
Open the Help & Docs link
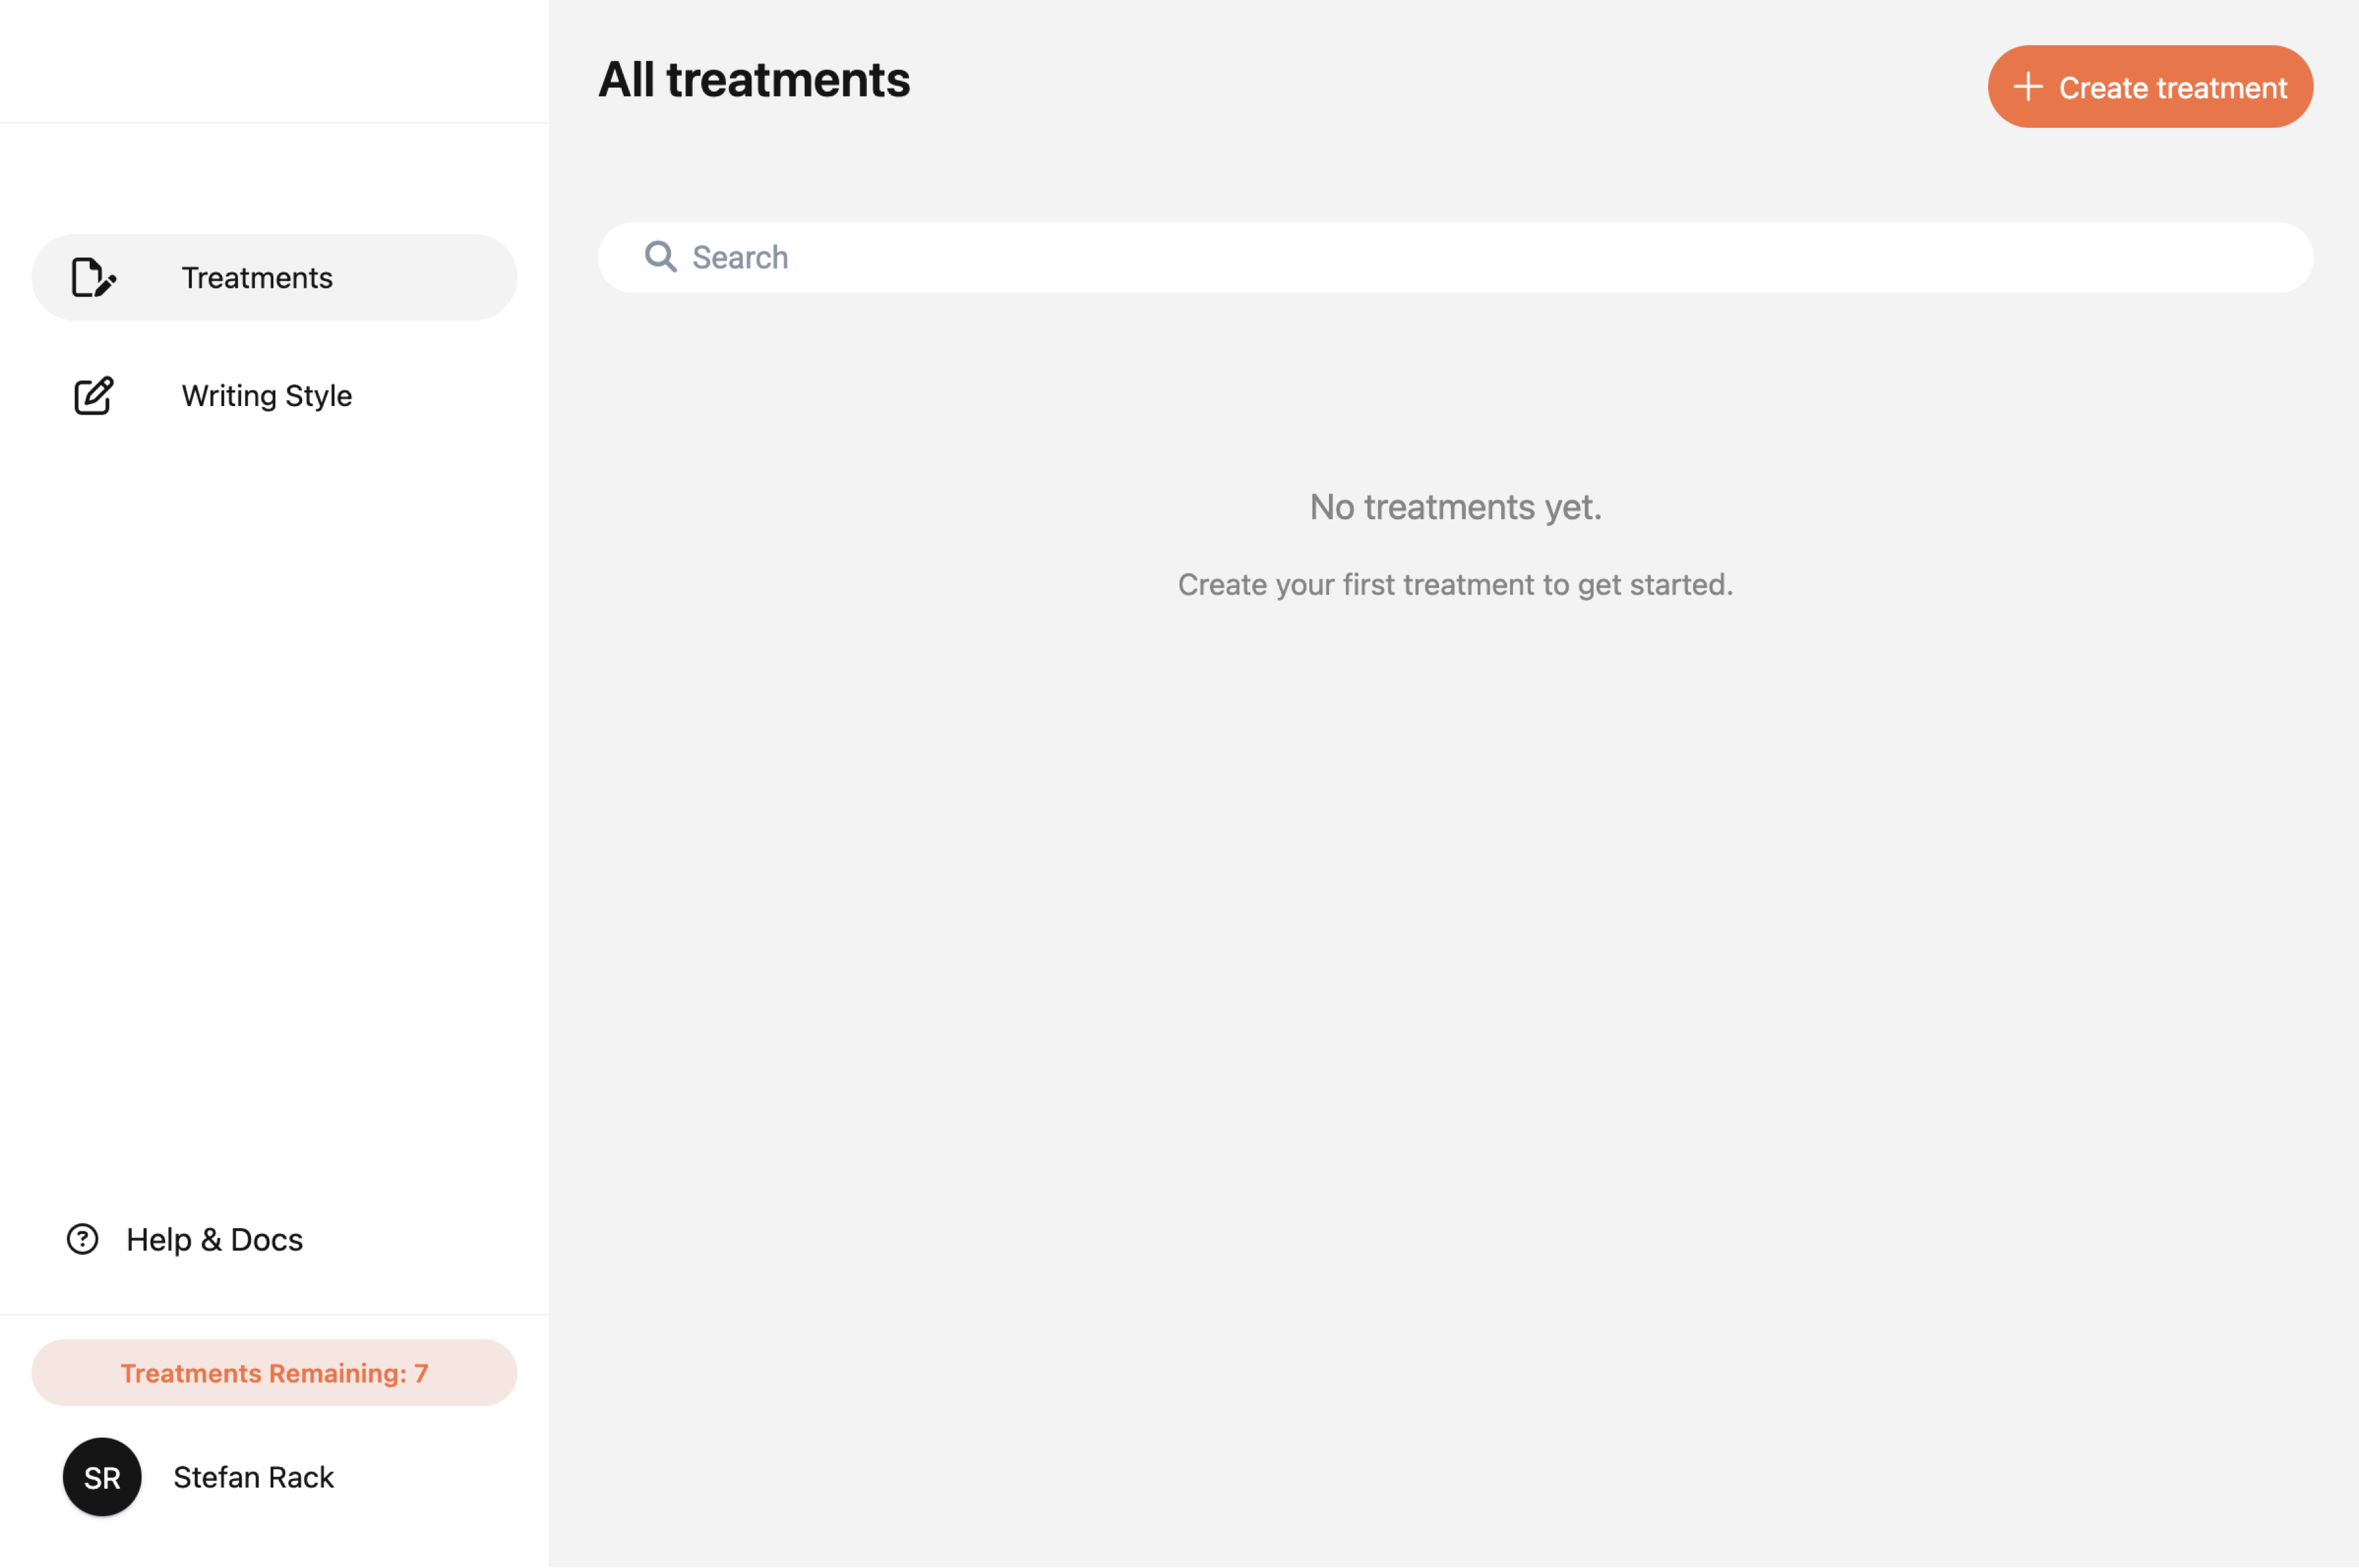click(214, 1240)
